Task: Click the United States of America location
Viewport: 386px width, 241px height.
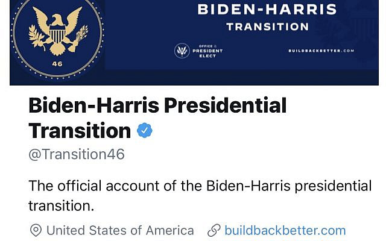Action: [x=120, y=230]
